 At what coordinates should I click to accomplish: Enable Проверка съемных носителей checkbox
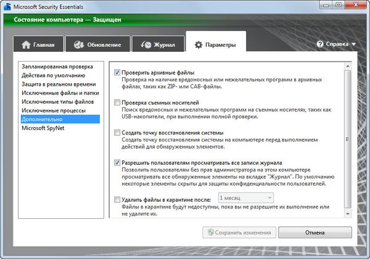tap(117, 102)
